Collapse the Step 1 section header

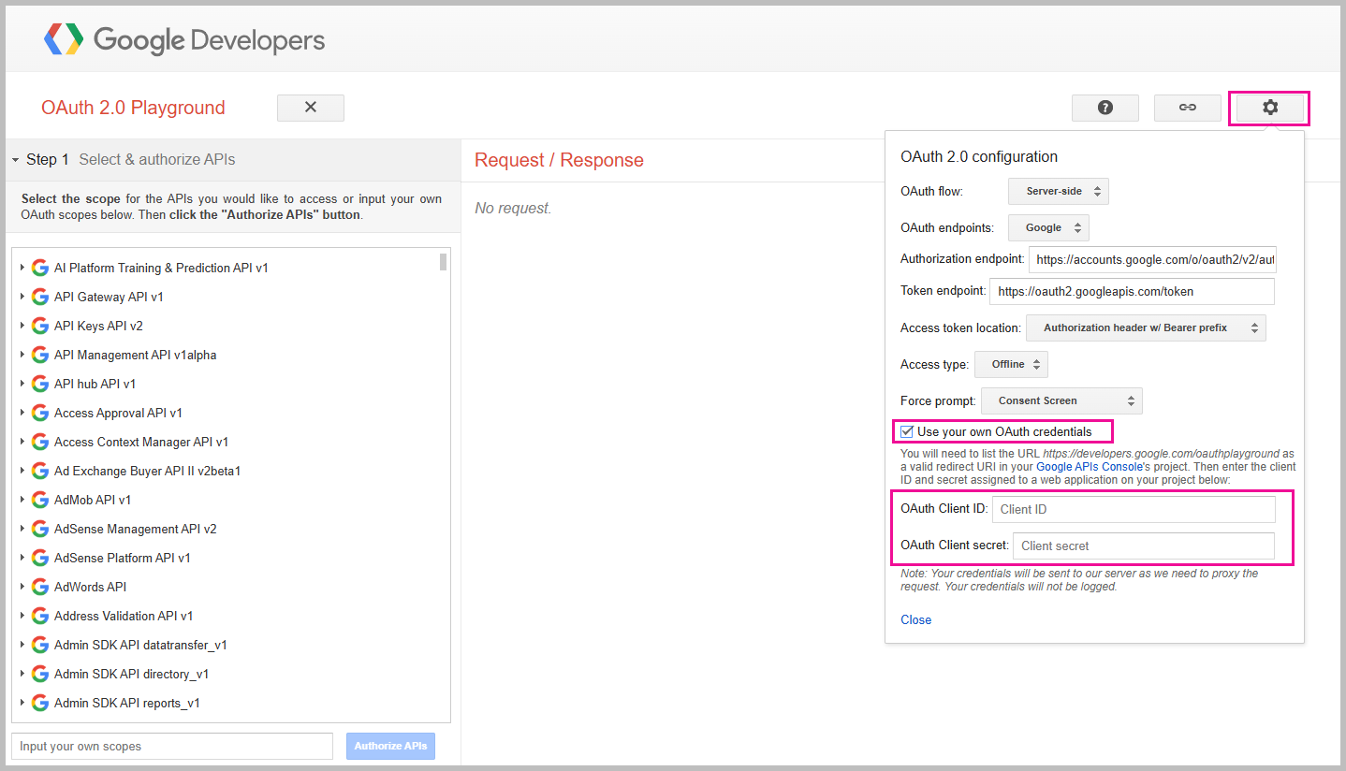16,160
